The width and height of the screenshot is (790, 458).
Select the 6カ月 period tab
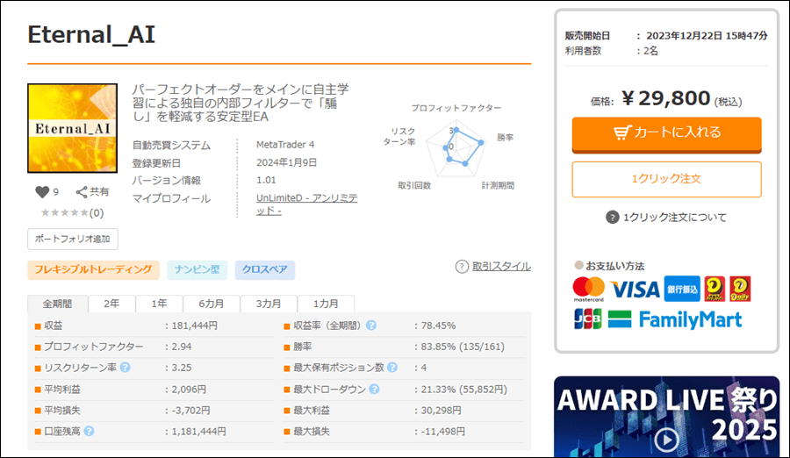coord(210,304)
